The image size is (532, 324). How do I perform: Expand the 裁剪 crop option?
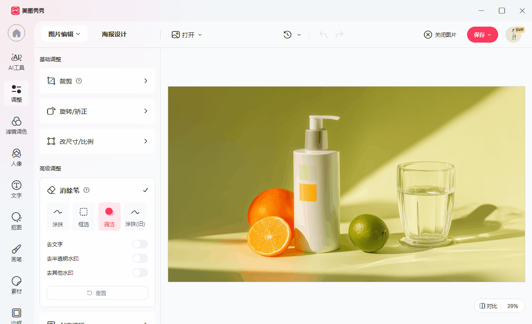pyautogui.click(x=97, y=81)
